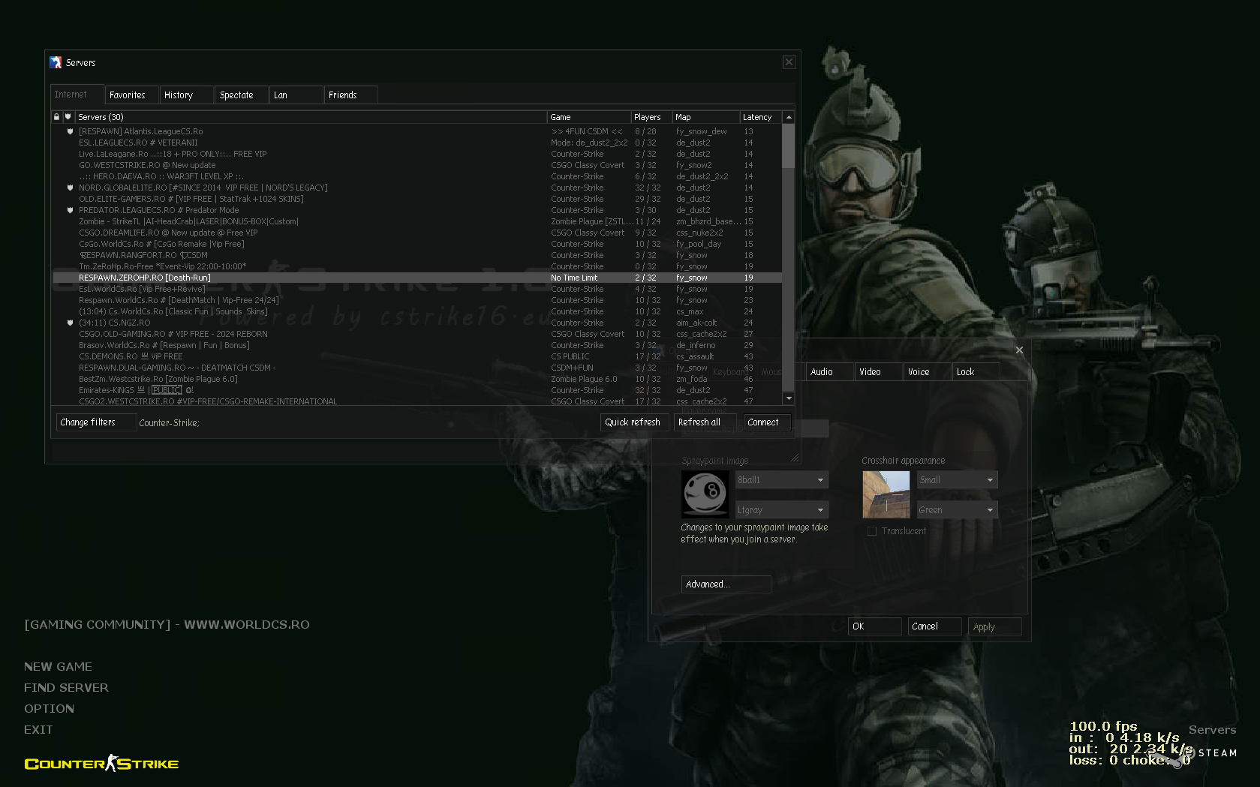Open OPTION from main menu
The image size is (1260, 787).
(49, 709)
